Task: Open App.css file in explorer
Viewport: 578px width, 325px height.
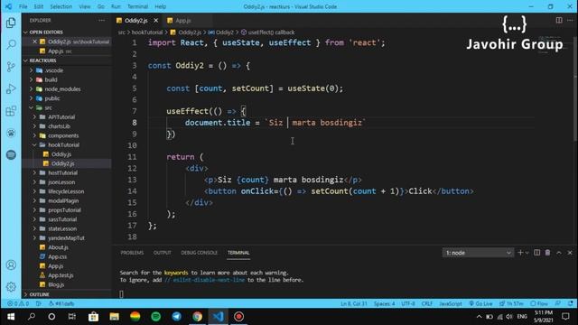Action: tap(57, 256)
